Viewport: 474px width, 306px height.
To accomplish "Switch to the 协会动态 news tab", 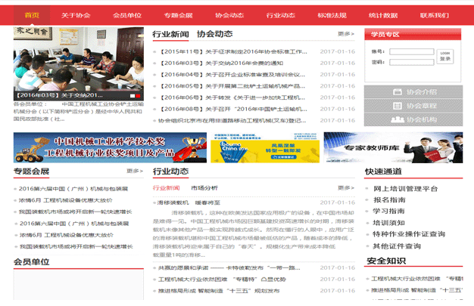I will [x=214, y=34].
